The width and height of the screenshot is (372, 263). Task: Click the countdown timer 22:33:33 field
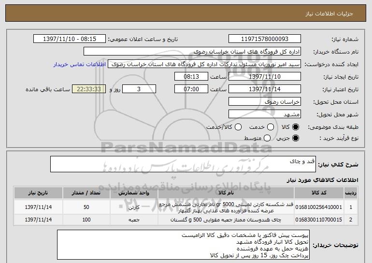click(89, 89)
